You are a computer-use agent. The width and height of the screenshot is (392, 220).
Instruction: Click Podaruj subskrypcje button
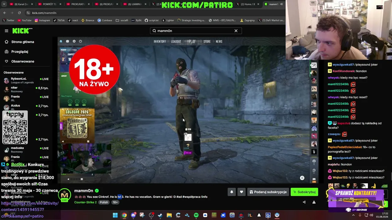click(268, 192)
